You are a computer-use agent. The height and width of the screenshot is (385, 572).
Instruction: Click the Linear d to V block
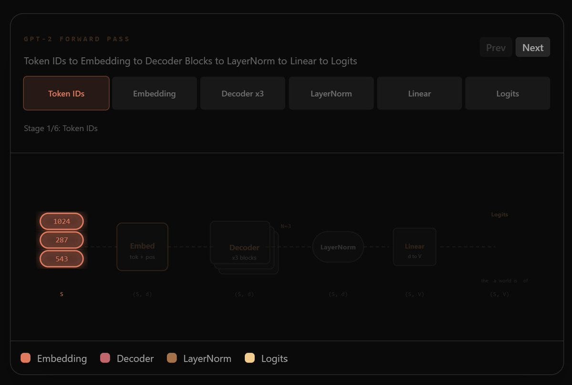pyautogui.click(x=415, y=247)
